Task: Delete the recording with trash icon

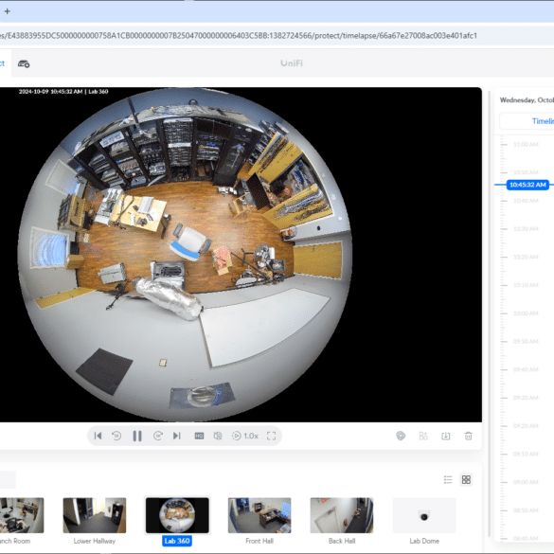Action: tap(468, 436)
